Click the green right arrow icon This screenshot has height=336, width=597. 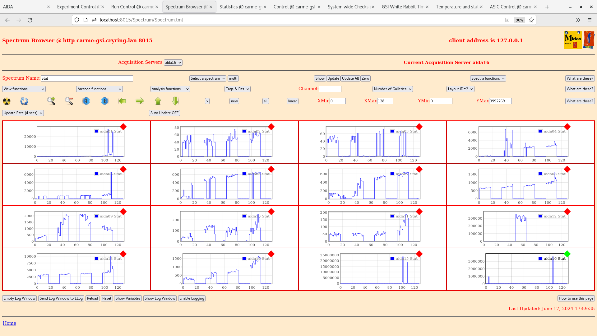coord(140,101)
